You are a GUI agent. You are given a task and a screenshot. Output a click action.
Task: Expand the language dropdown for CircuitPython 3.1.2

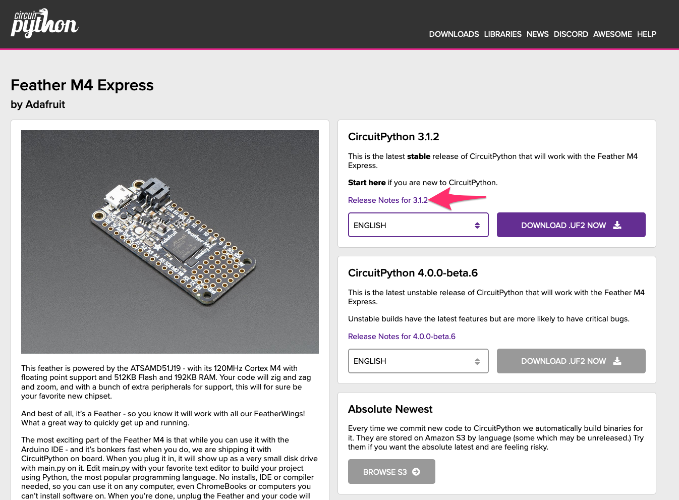coord(418,225)
